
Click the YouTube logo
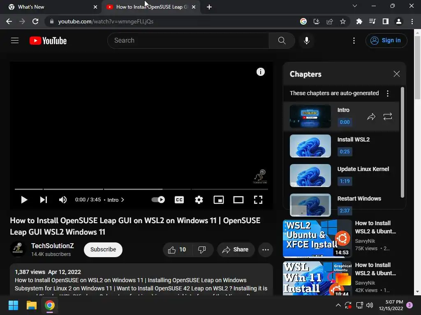(x=48, y=41)
